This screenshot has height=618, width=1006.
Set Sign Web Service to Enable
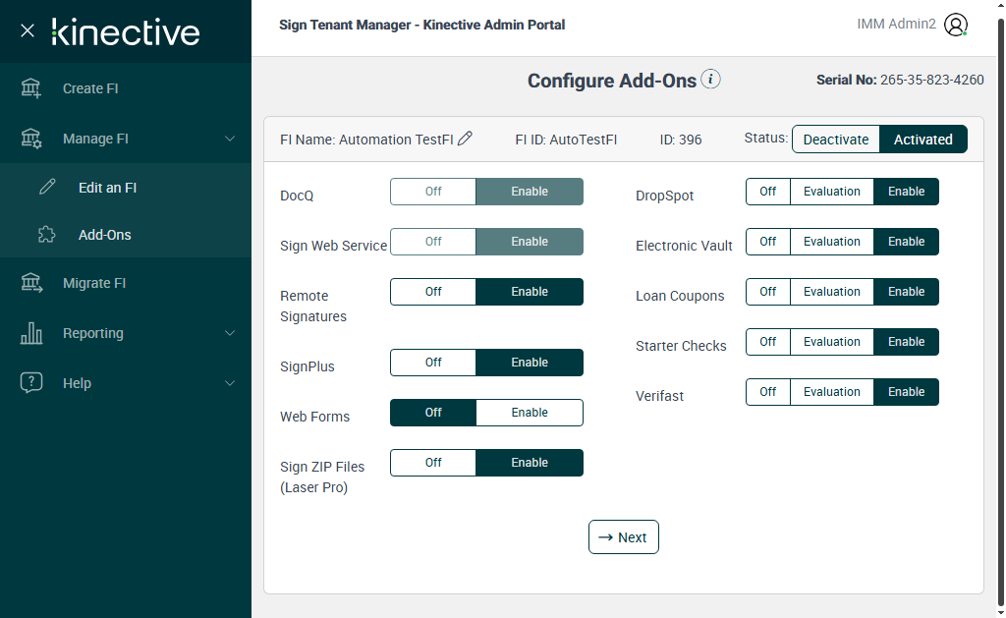pos(530,242)
